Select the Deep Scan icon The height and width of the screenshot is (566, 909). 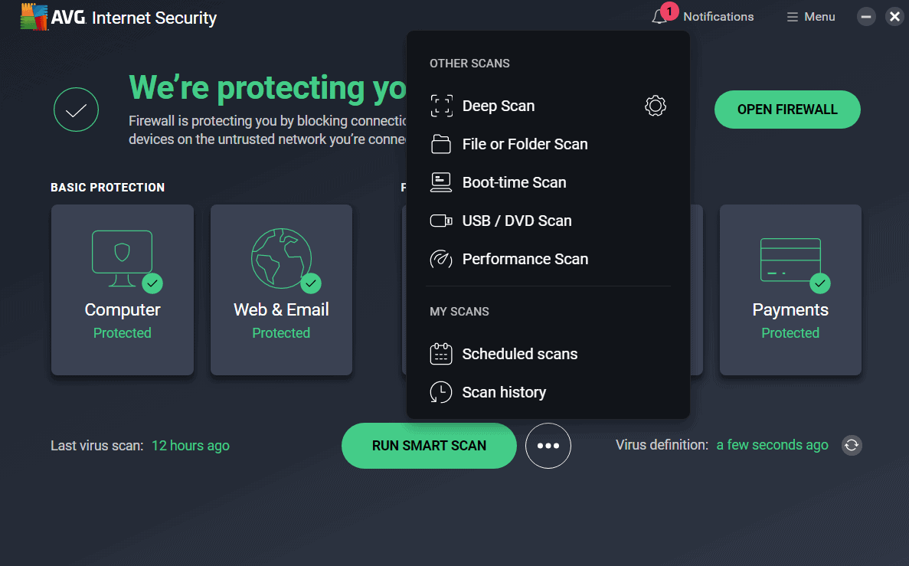[441, 106]
